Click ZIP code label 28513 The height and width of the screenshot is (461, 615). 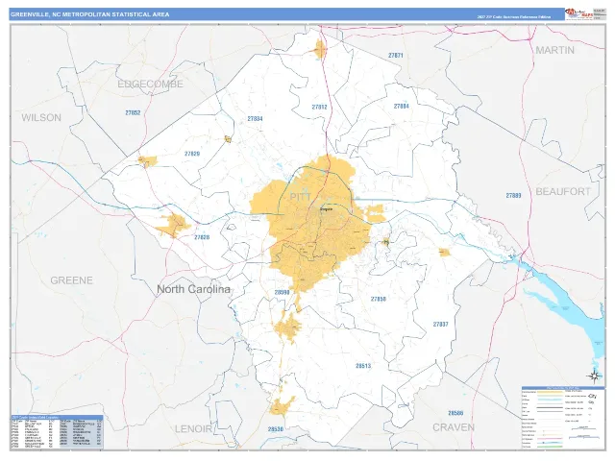pos(363,366)
